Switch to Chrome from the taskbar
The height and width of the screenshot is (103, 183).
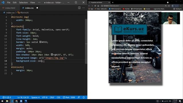pyautogui.click(x=17, y=101)
